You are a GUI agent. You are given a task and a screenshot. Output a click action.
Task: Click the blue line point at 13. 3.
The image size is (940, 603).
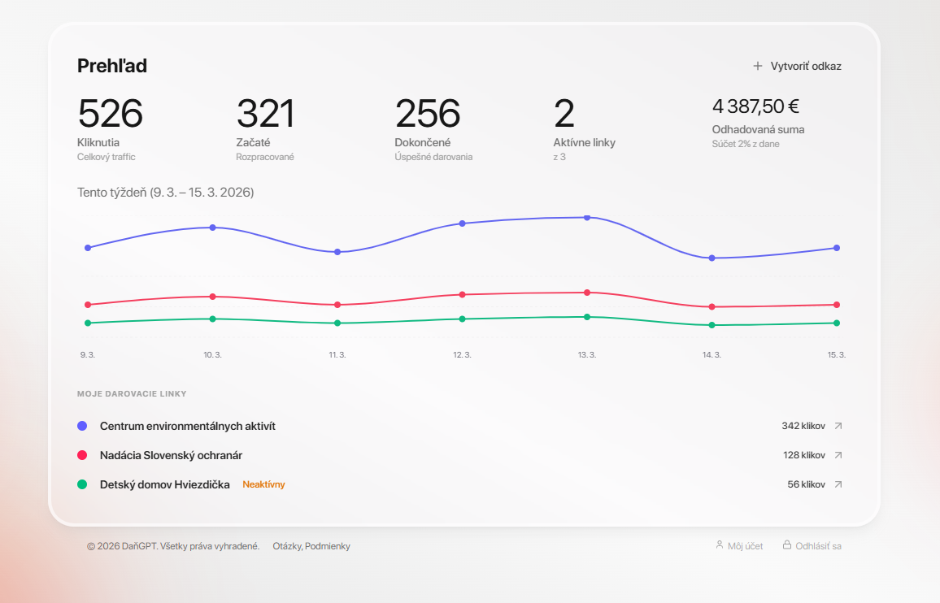[587, 218]
